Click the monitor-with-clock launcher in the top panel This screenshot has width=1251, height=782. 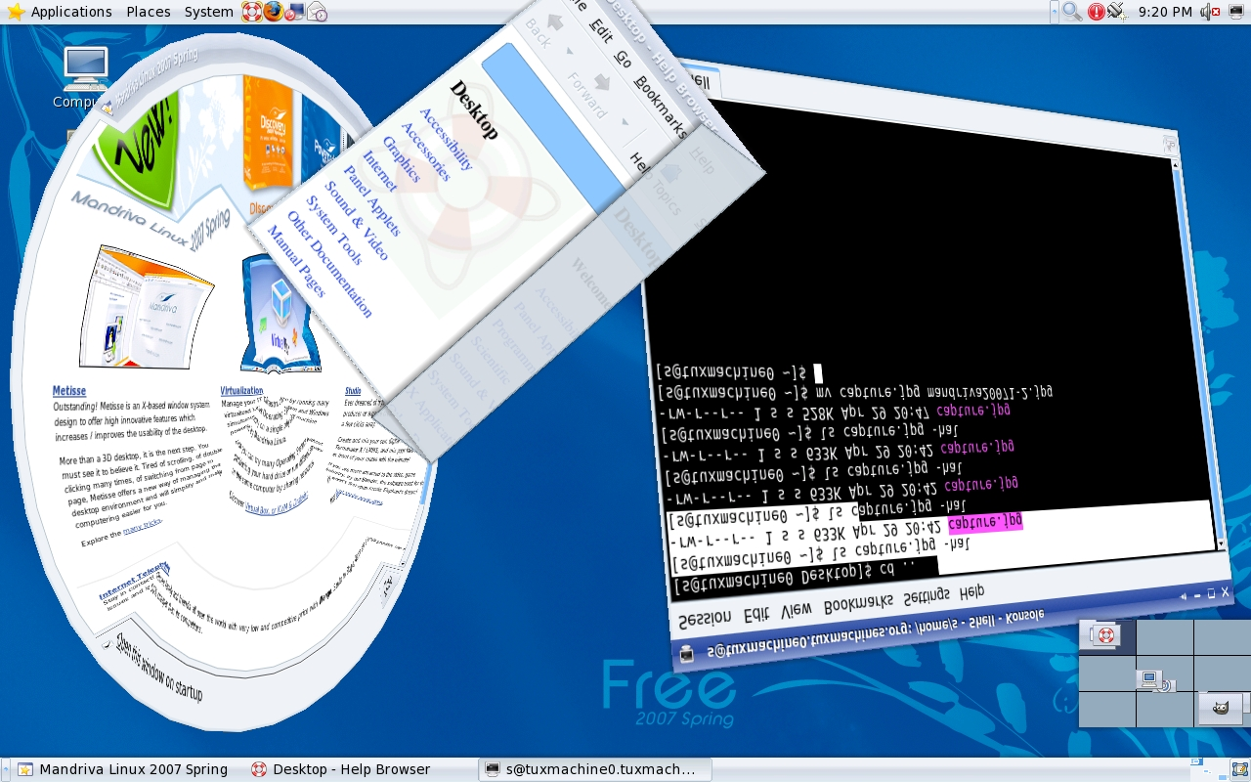coord(295,12)
